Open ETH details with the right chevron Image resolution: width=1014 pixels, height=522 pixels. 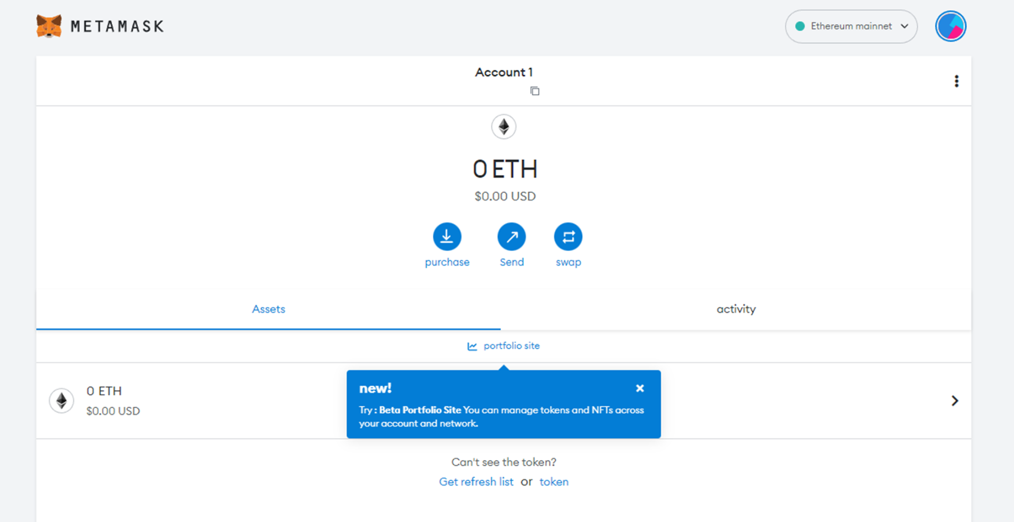(955, 401)
